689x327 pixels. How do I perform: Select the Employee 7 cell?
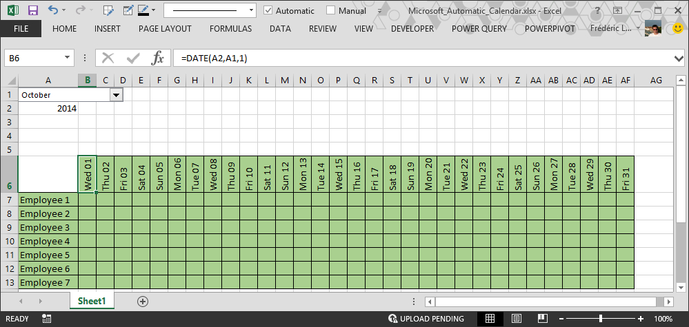pyautogui.click(x=48, y=283)
